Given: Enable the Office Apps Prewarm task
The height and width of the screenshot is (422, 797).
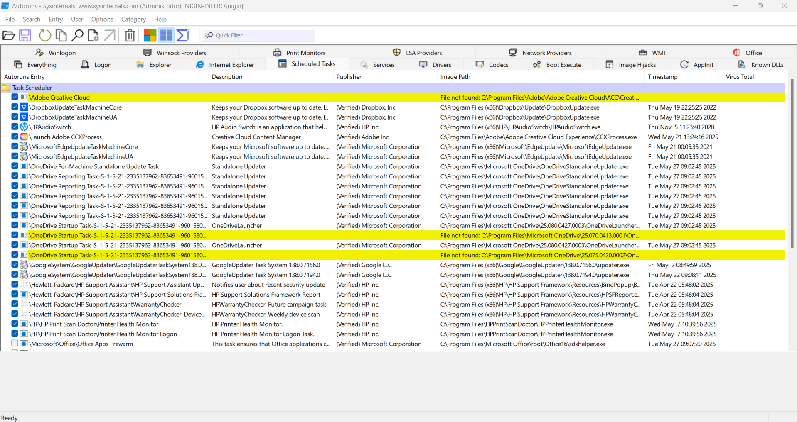Looking at the screenshot, I should pos(15,344).
